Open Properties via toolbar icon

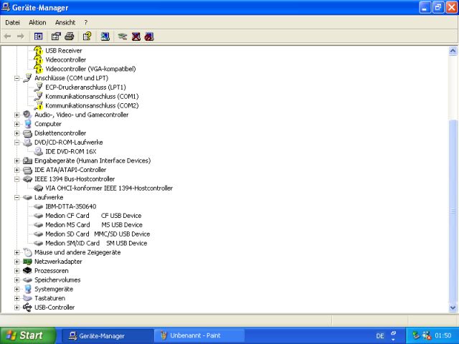tap(56, 37)
